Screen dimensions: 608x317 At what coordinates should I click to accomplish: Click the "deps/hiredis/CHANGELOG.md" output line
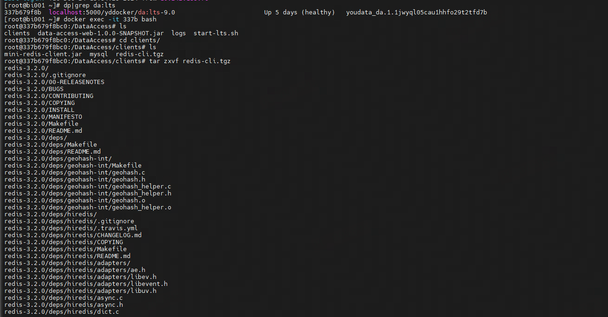(x=73, y=235)
